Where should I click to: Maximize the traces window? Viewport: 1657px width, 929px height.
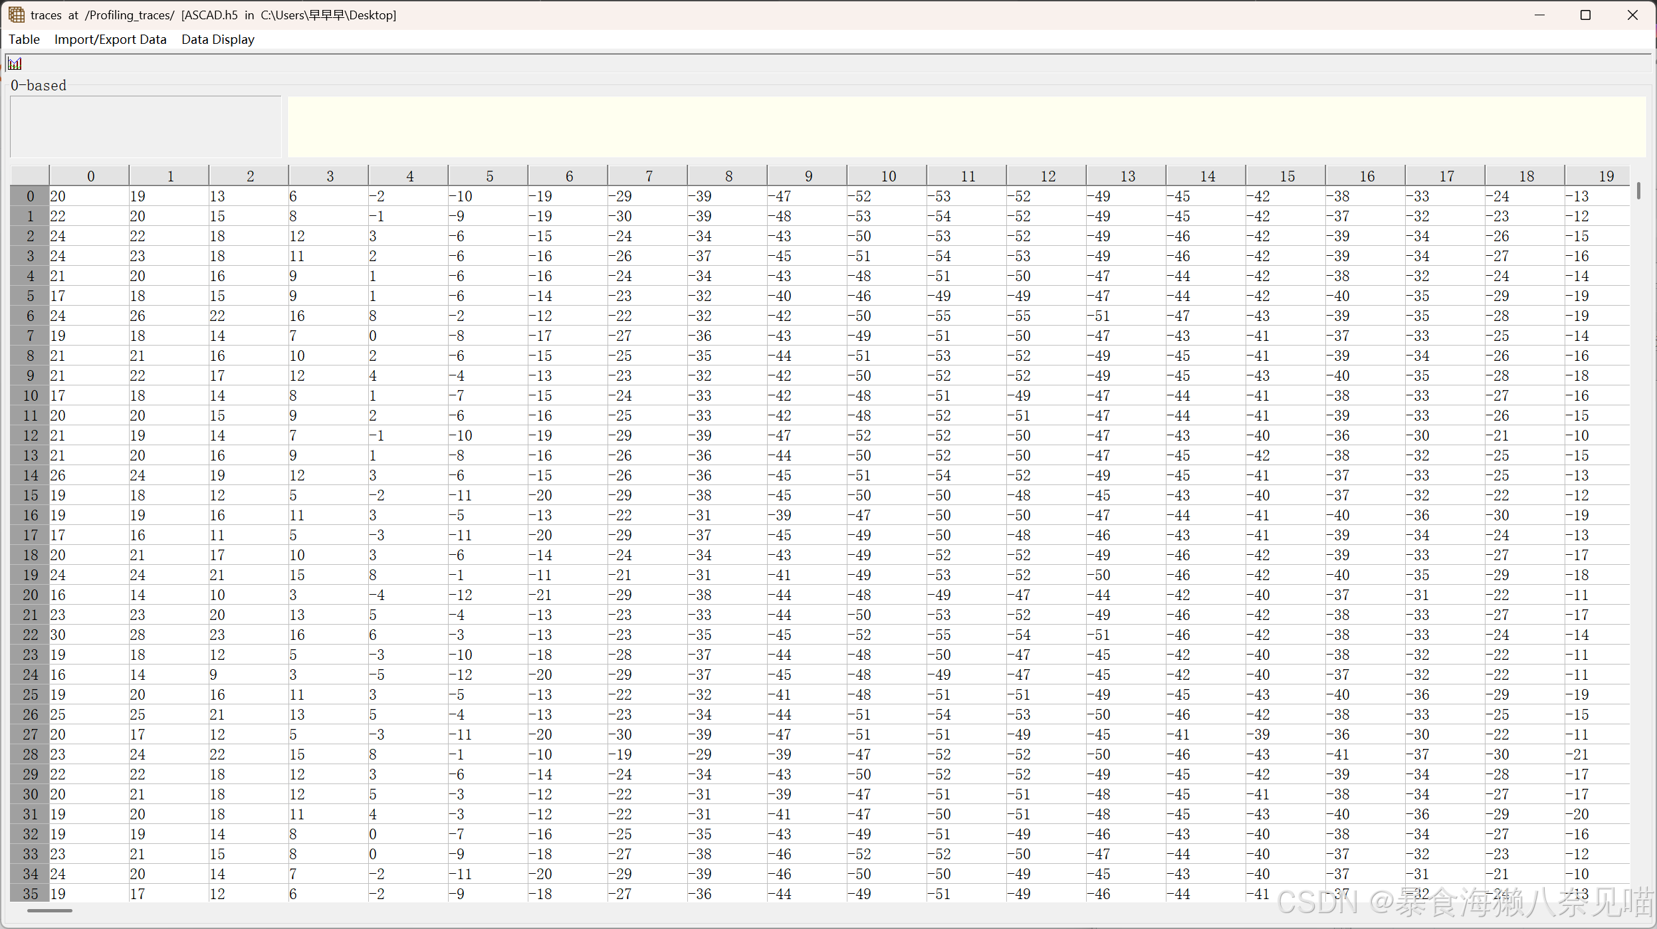(x=1585, y=15)
